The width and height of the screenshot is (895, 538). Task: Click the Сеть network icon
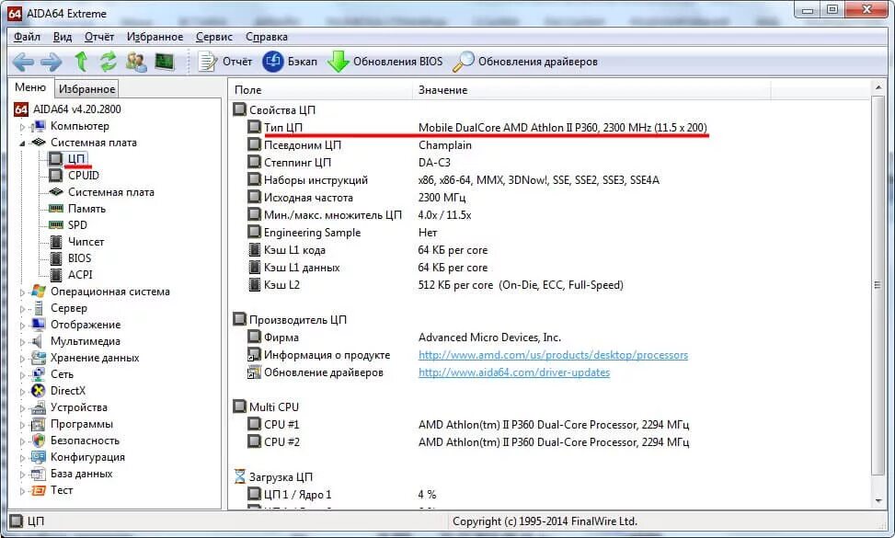click(x=39, y=374)
